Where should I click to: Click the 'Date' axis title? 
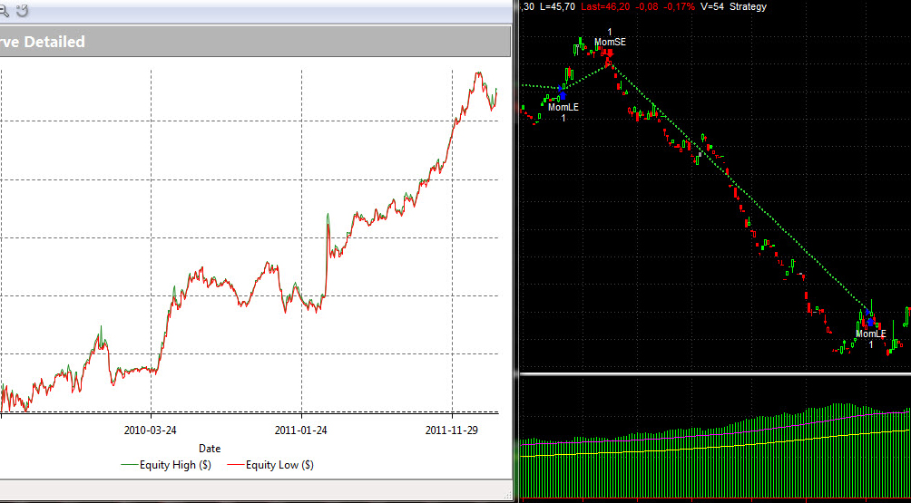(x=210, y=449)
